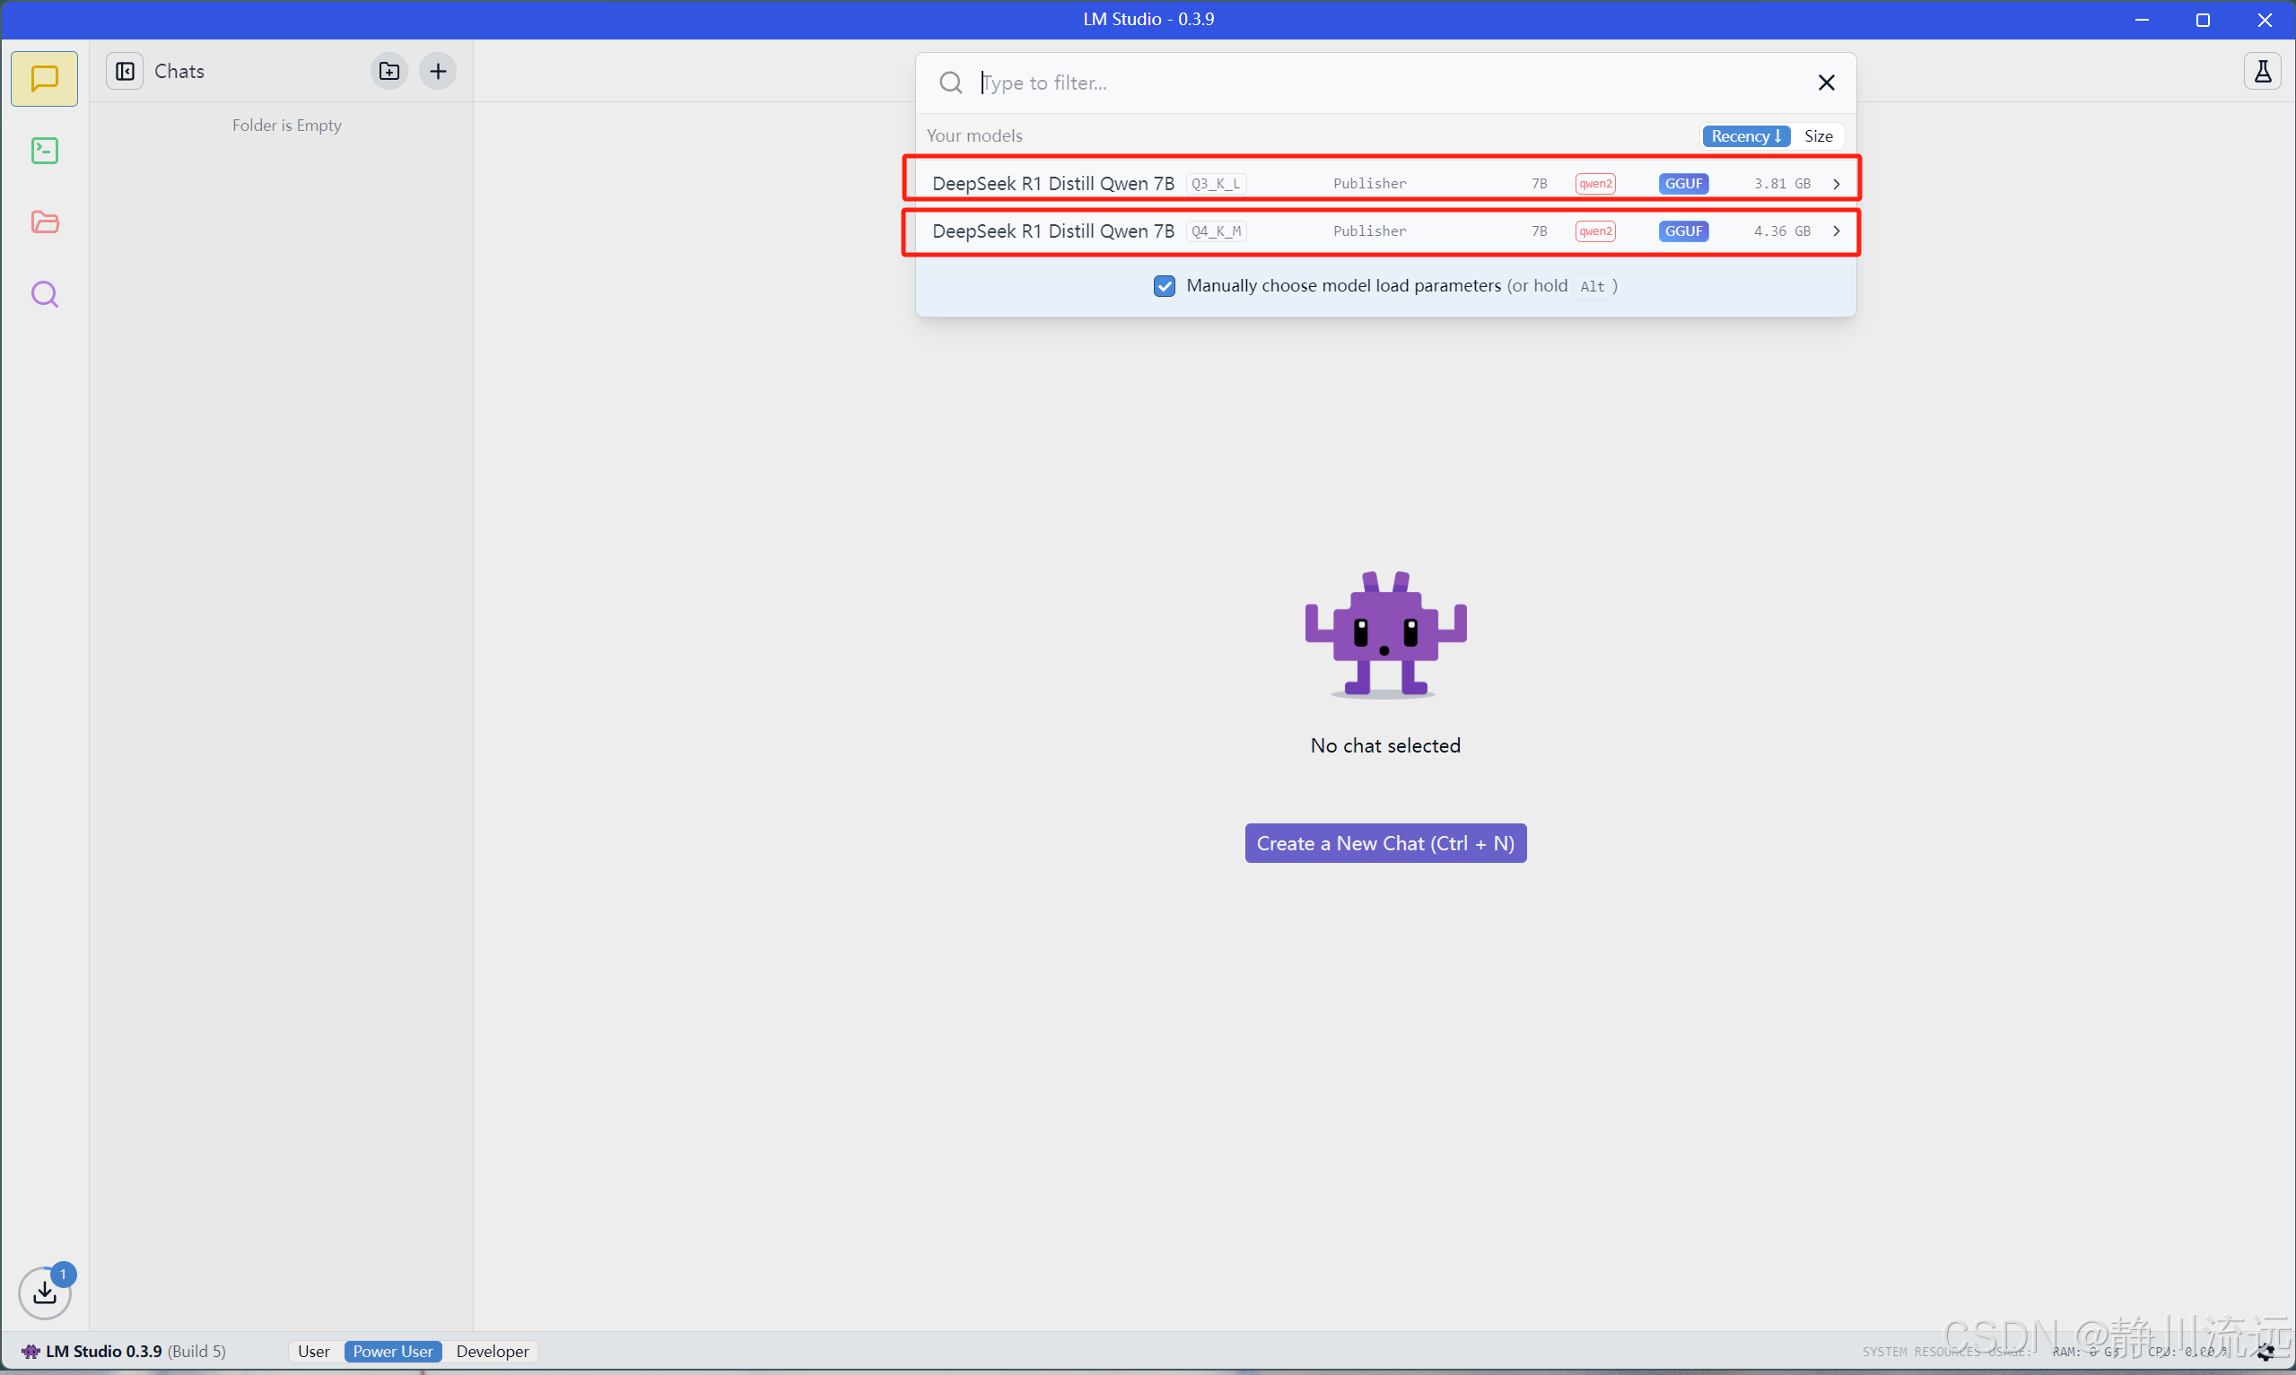
Task: Click the Type to filter field
Action: click(1390, 83)
